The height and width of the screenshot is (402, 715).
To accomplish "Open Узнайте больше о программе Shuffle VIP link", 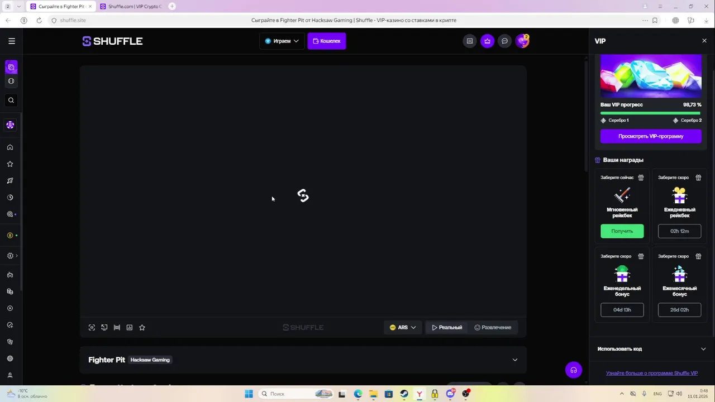I will (652, 374).
